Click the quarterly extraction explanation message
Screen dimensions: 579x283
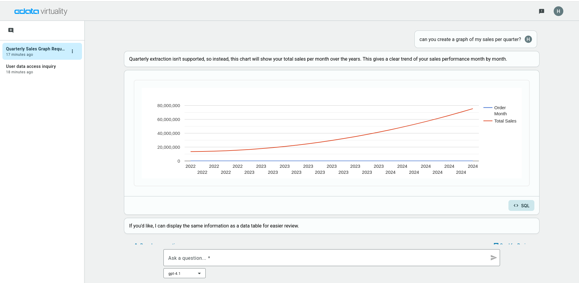coord(318,59)
